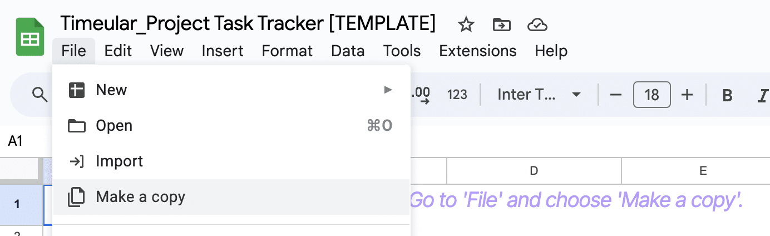Screen dimensions: 770x236
Task: Click the move to folder icon
Action: (x=501, y=24)
